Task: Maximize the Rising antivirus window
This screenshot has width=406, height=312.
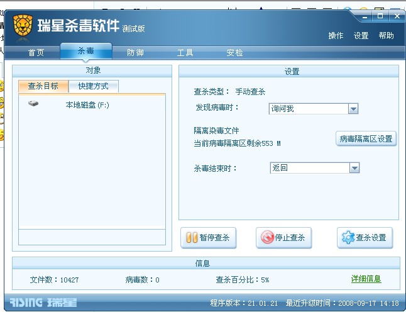Action: (380, 16)
